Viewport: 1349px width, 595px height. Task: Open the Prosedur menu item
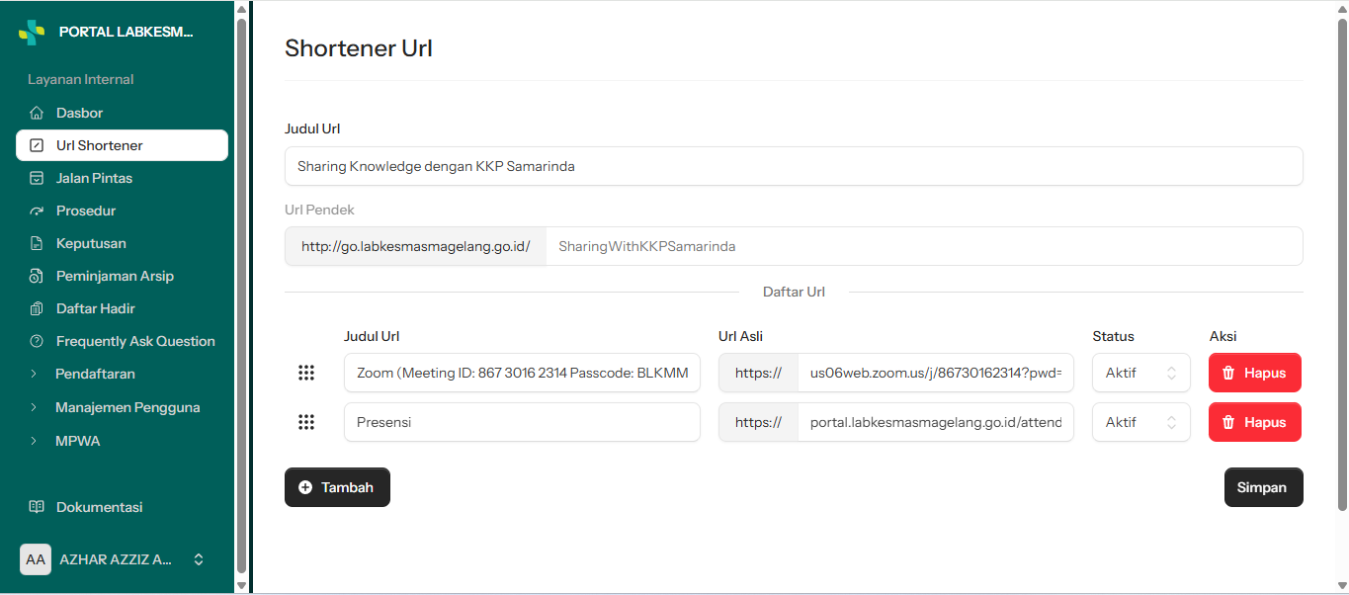click(122, 211)
